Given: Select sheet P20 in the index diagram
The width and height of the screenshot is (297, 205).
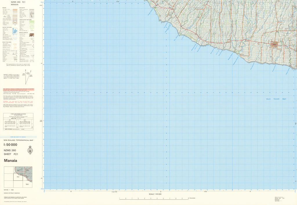Looking at the screenshot, I should [18, 170].
